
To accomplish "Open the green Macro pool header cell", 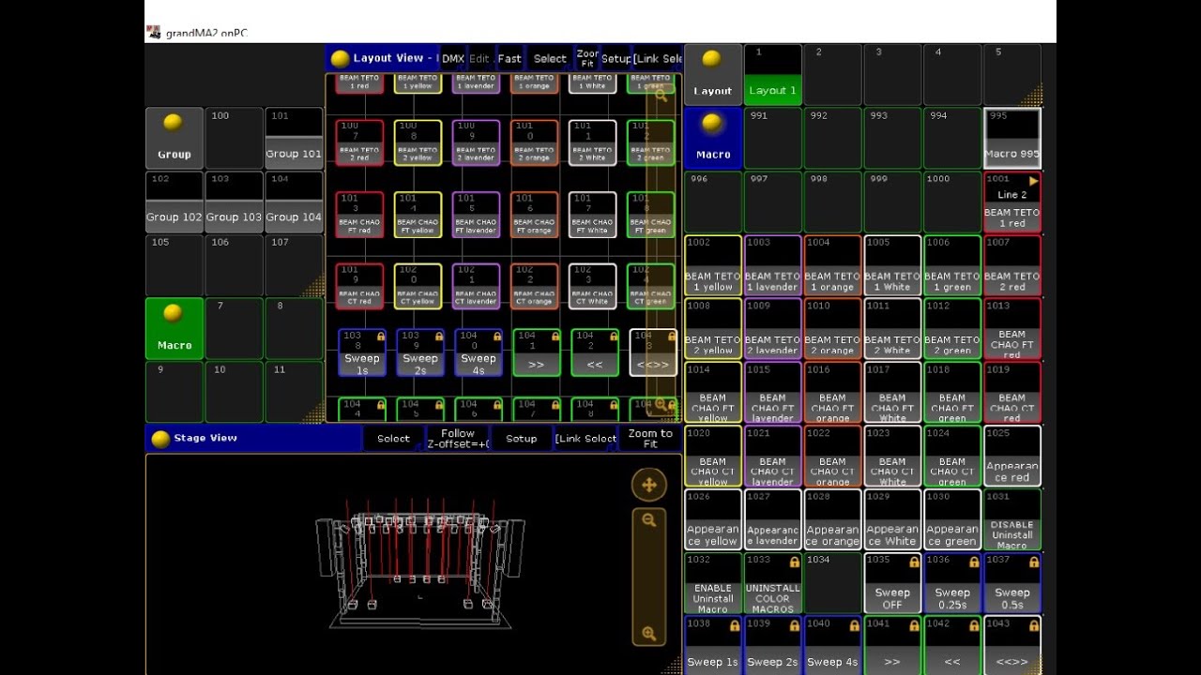I will coord(175,328).
